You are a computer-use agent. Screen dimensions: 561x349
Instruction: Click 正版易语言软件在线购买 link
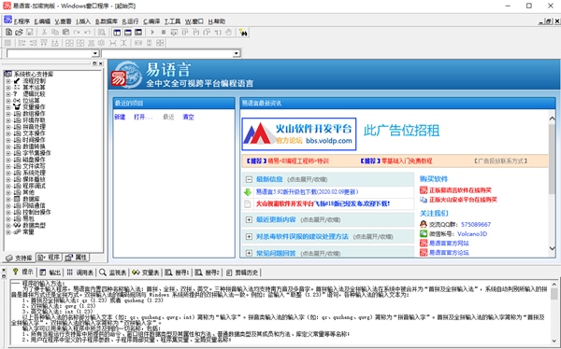(460, 190)
